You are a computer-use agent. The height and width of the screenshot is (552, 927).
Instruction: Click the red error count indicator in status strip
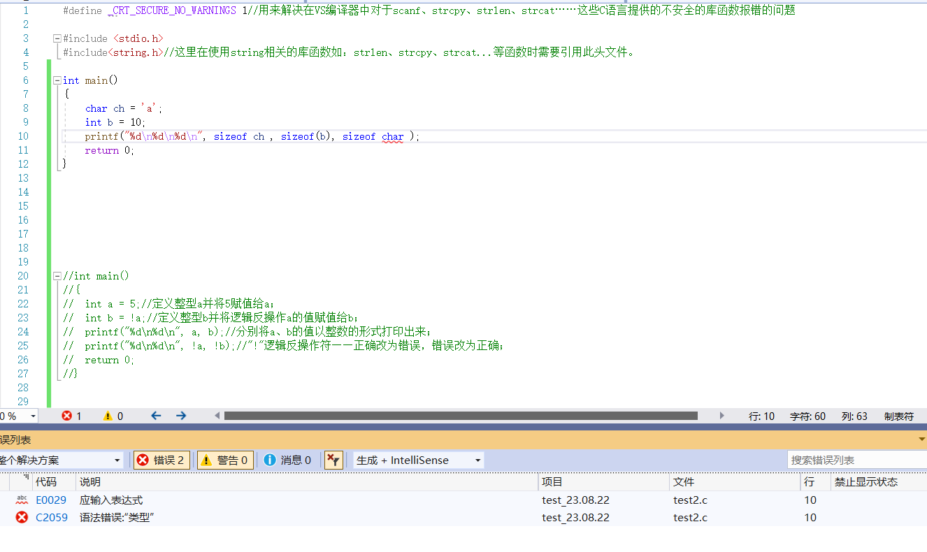point(72,416)
